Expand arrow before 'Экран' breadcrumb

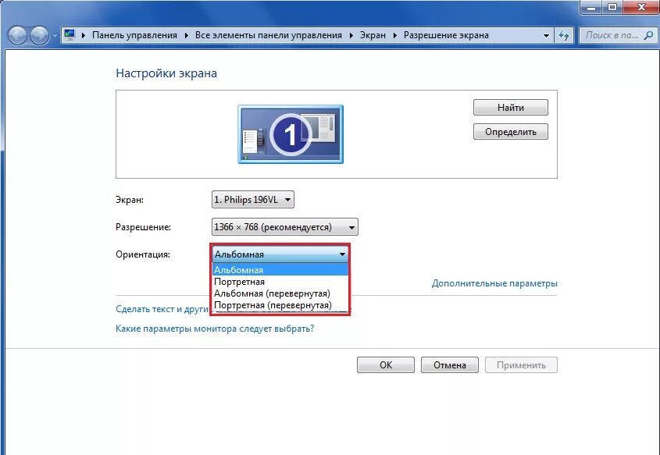[x=351, y=35]
